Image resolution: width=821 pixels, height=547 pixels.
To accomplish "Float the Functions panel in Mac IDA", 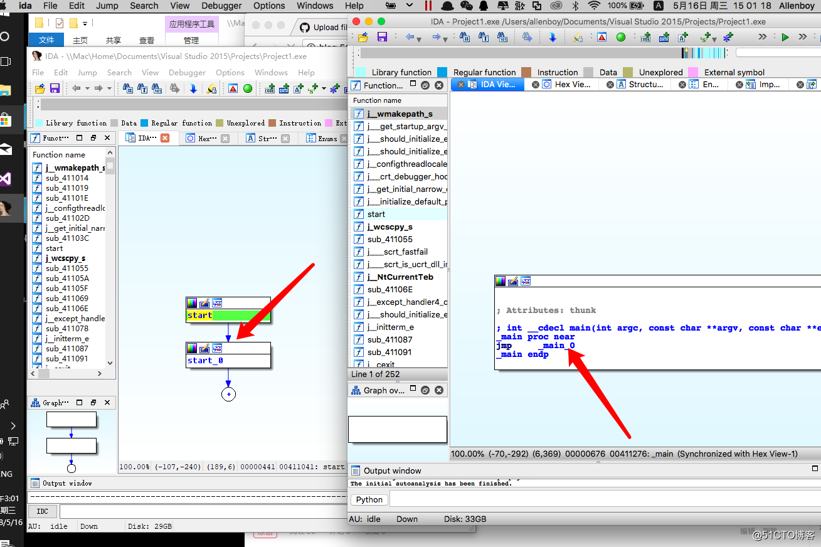I will (425, 85).
